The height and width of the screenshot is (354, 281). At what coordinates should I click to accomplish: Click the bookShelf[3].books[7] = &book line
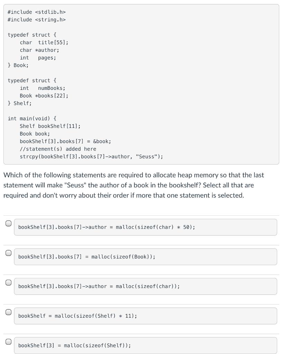click(65, 141)
